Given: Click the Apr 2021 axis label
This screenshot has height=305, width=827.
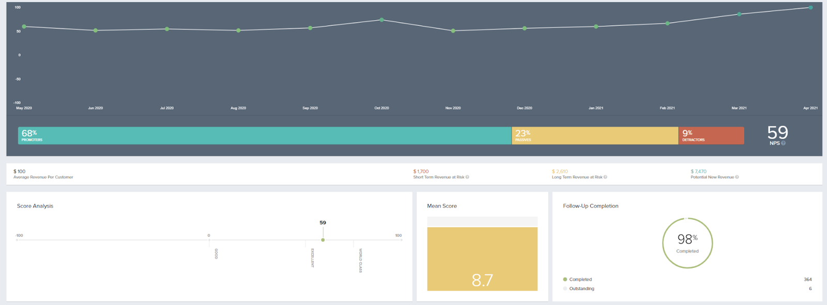Looking at the screenshot, I should pyautogui.click(x=810, y=108).
